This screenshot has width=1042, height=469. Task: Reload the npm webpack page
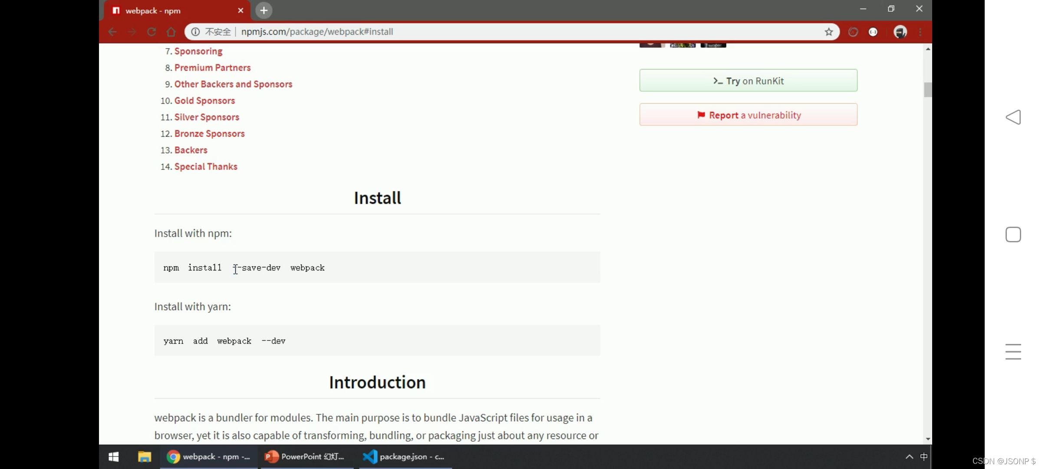(x=152, y=32)
